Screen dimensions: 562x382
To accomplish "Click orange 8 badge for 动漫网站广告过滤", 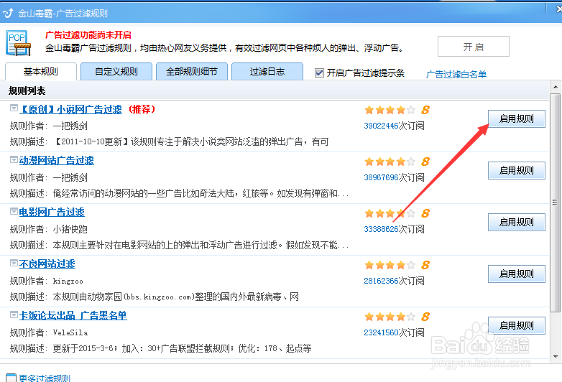I will point(425,162).
